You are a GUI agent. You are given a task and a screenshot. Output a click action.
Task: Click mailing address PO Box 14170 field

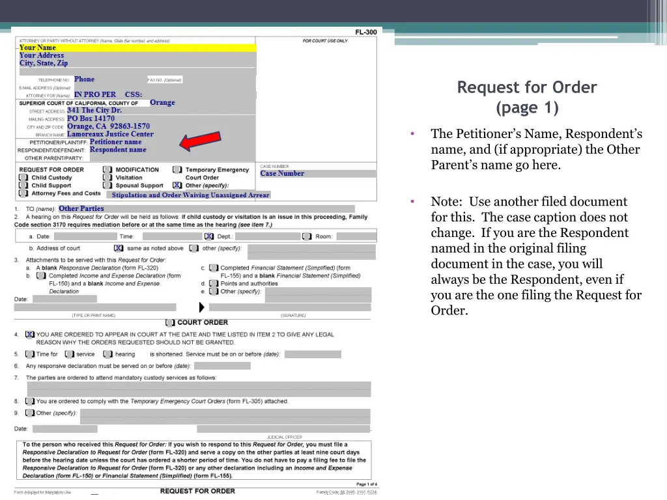(162, 118)
